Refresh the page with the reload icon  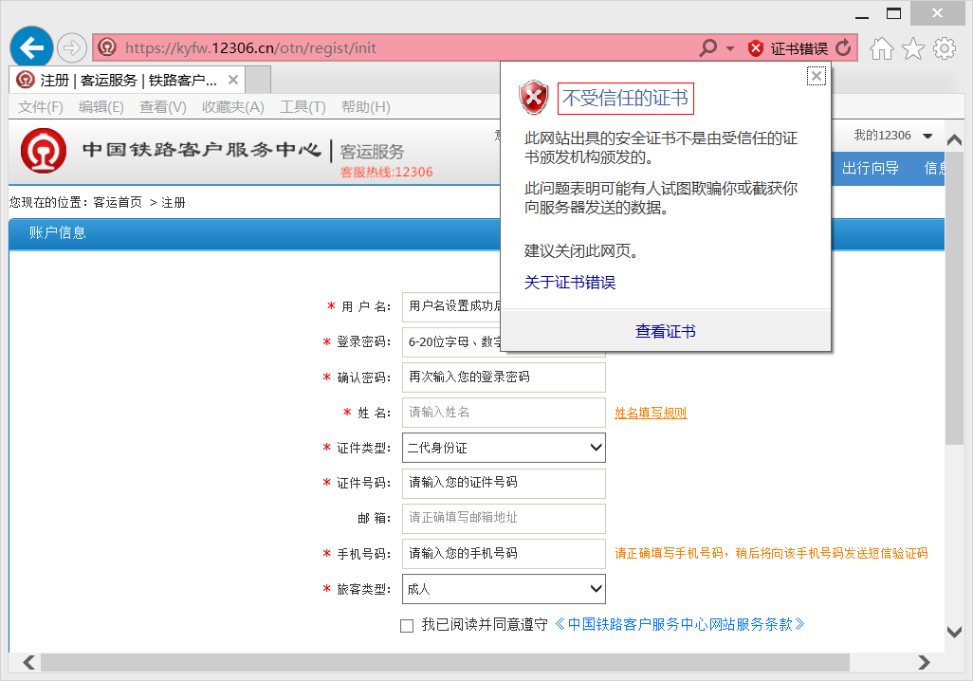(843, 47)
